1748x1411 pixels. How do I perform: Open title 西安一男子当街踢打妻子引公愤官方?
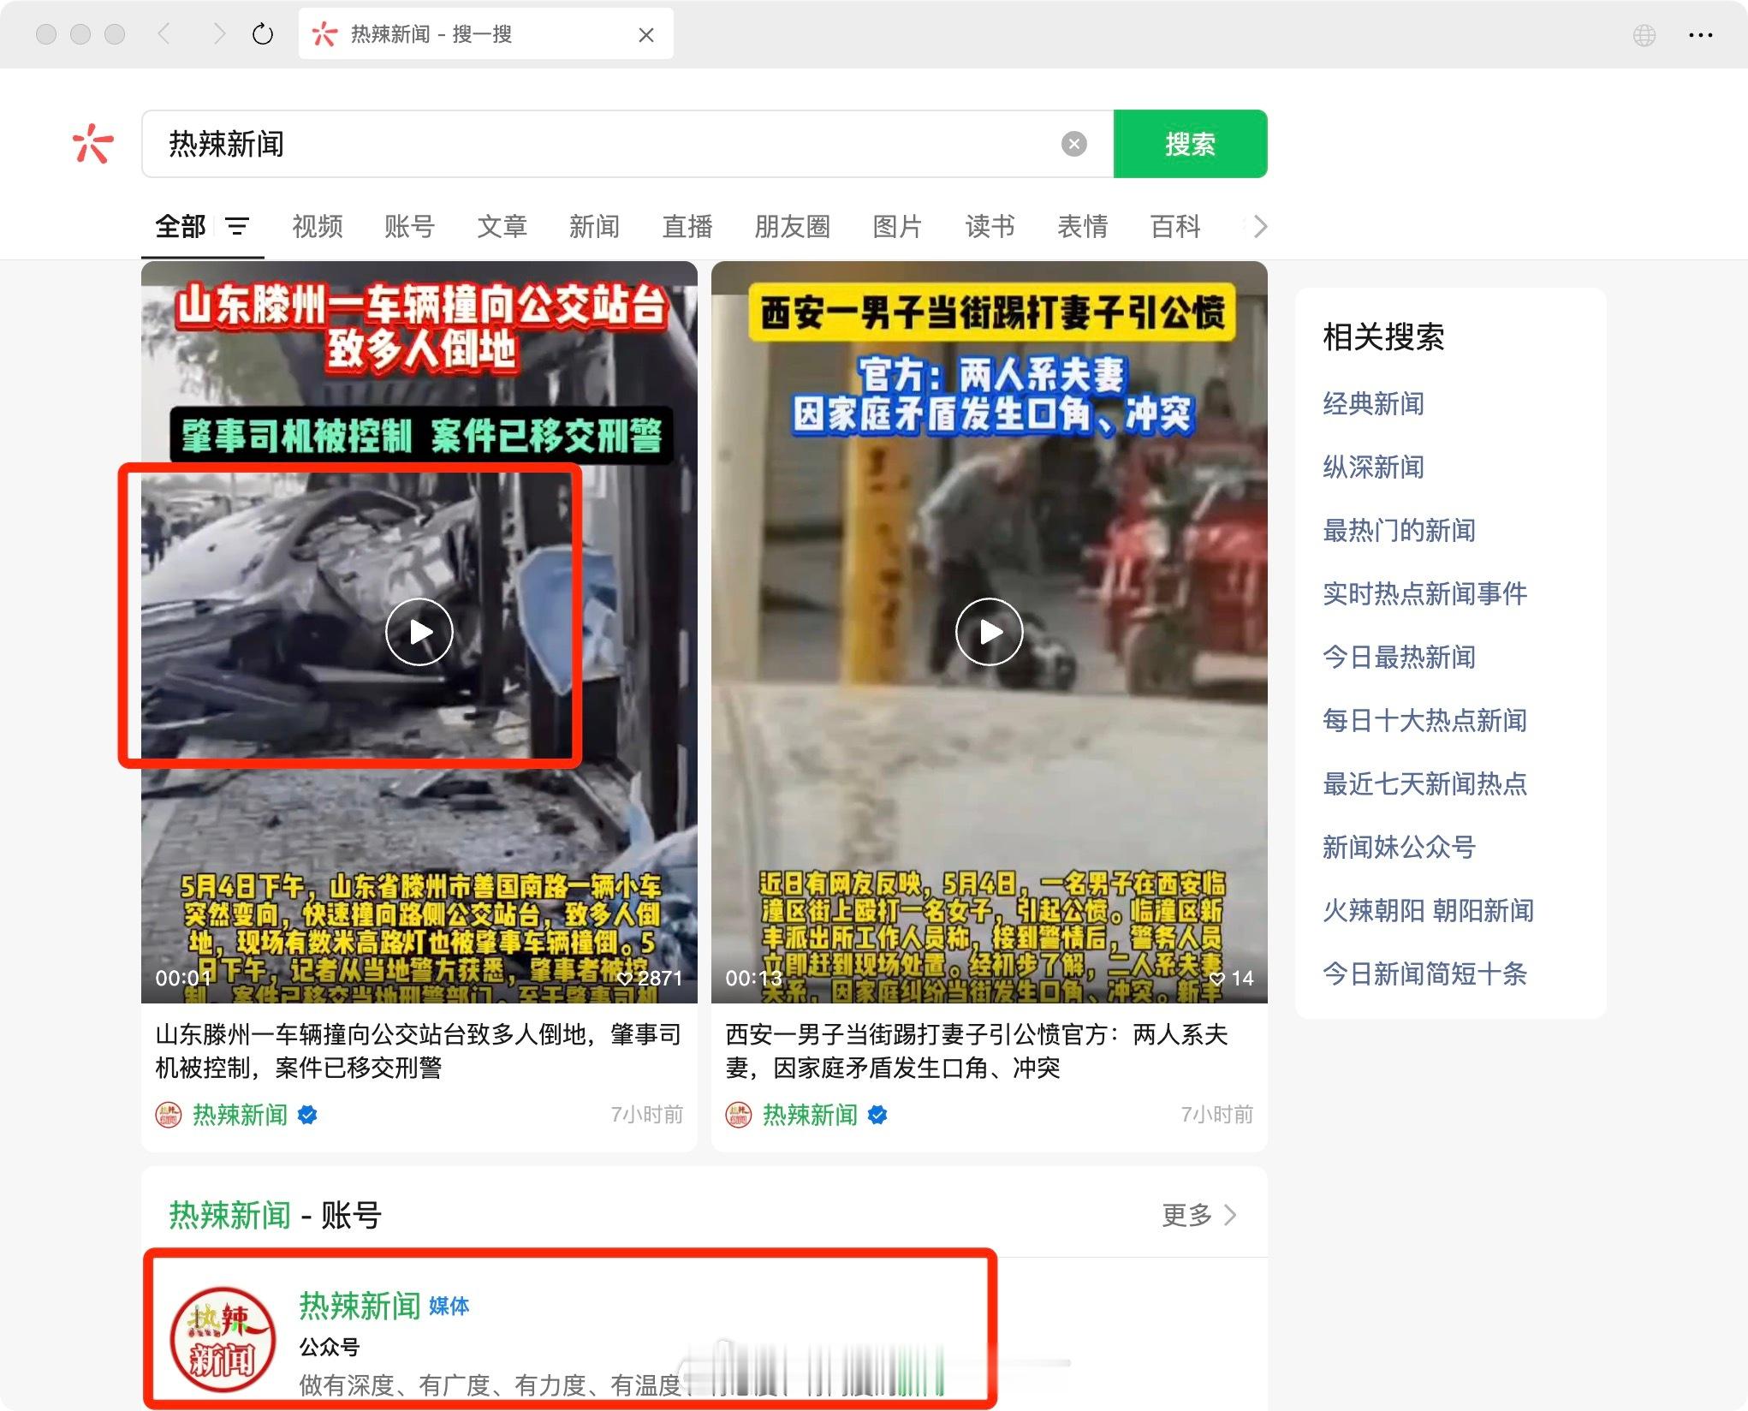point(977,1051)
